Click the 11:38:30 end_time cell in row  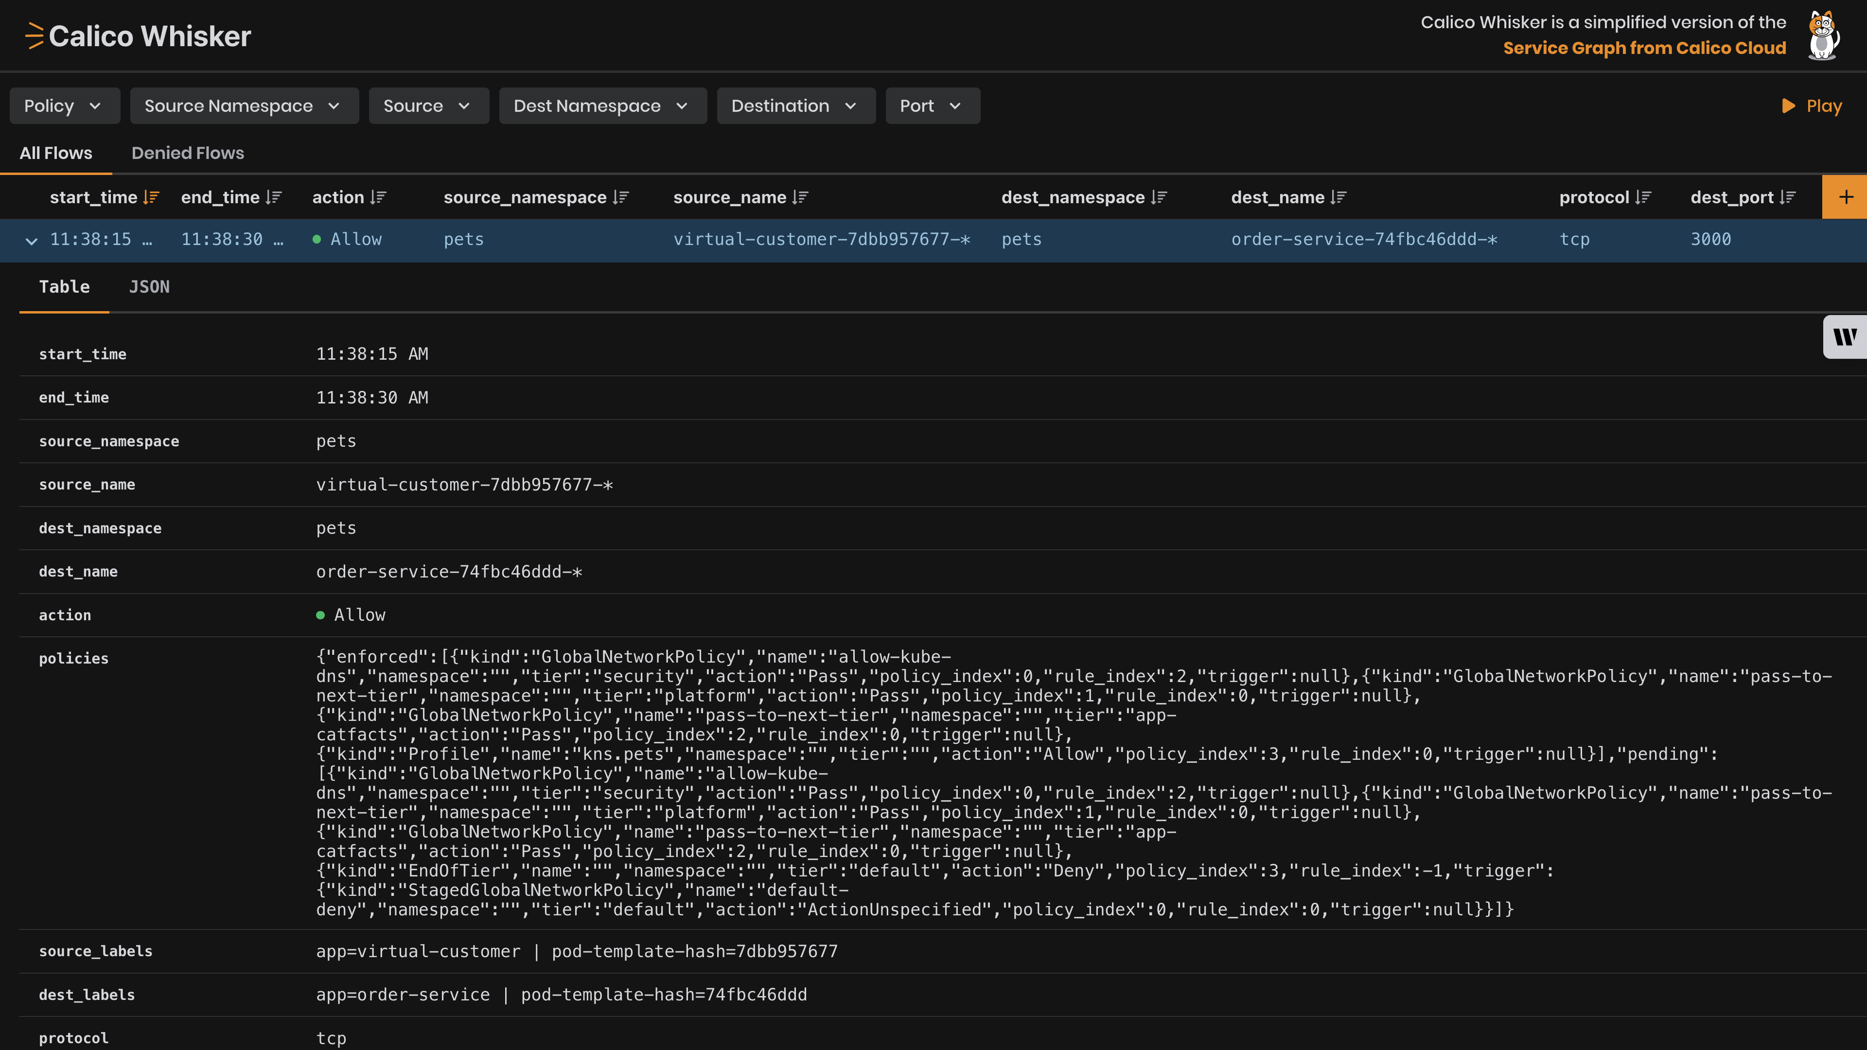point(232,239)
